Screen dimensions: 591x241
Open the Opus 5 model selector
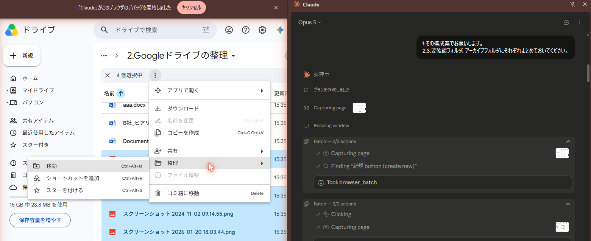coord(310,22)
